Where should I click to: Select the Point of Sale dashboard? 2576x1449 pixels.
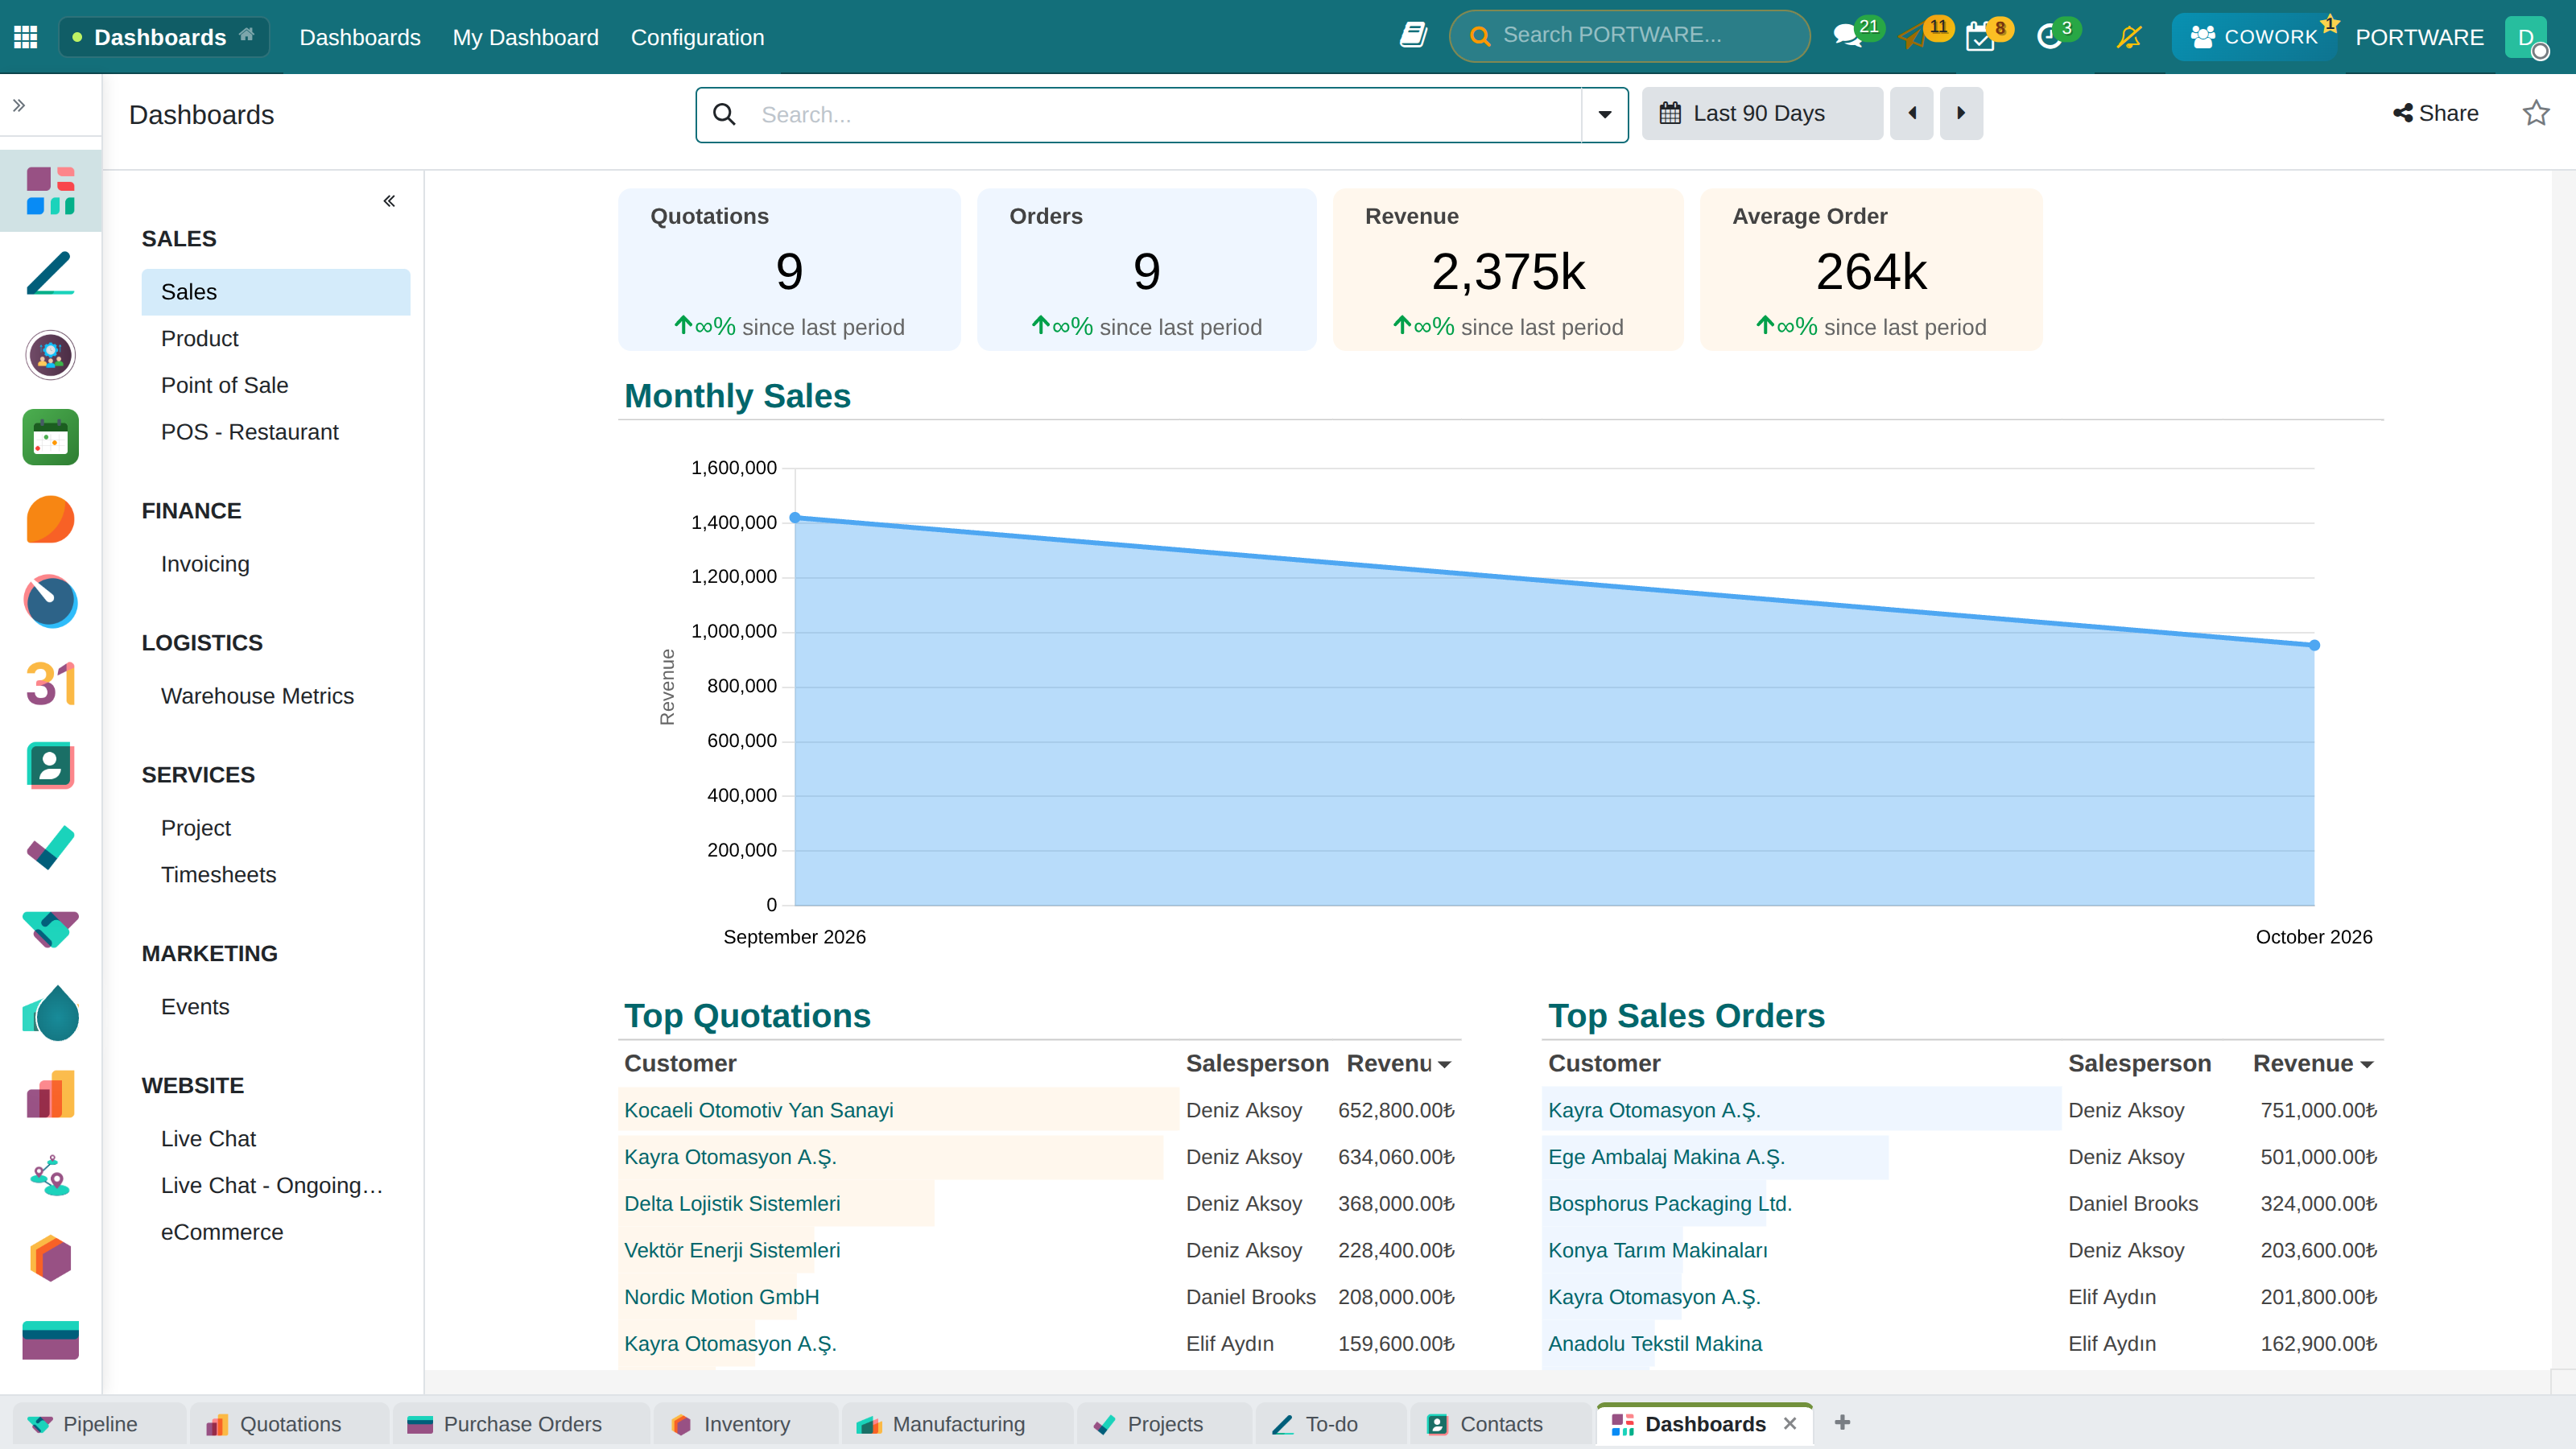(x=224, y=385)
